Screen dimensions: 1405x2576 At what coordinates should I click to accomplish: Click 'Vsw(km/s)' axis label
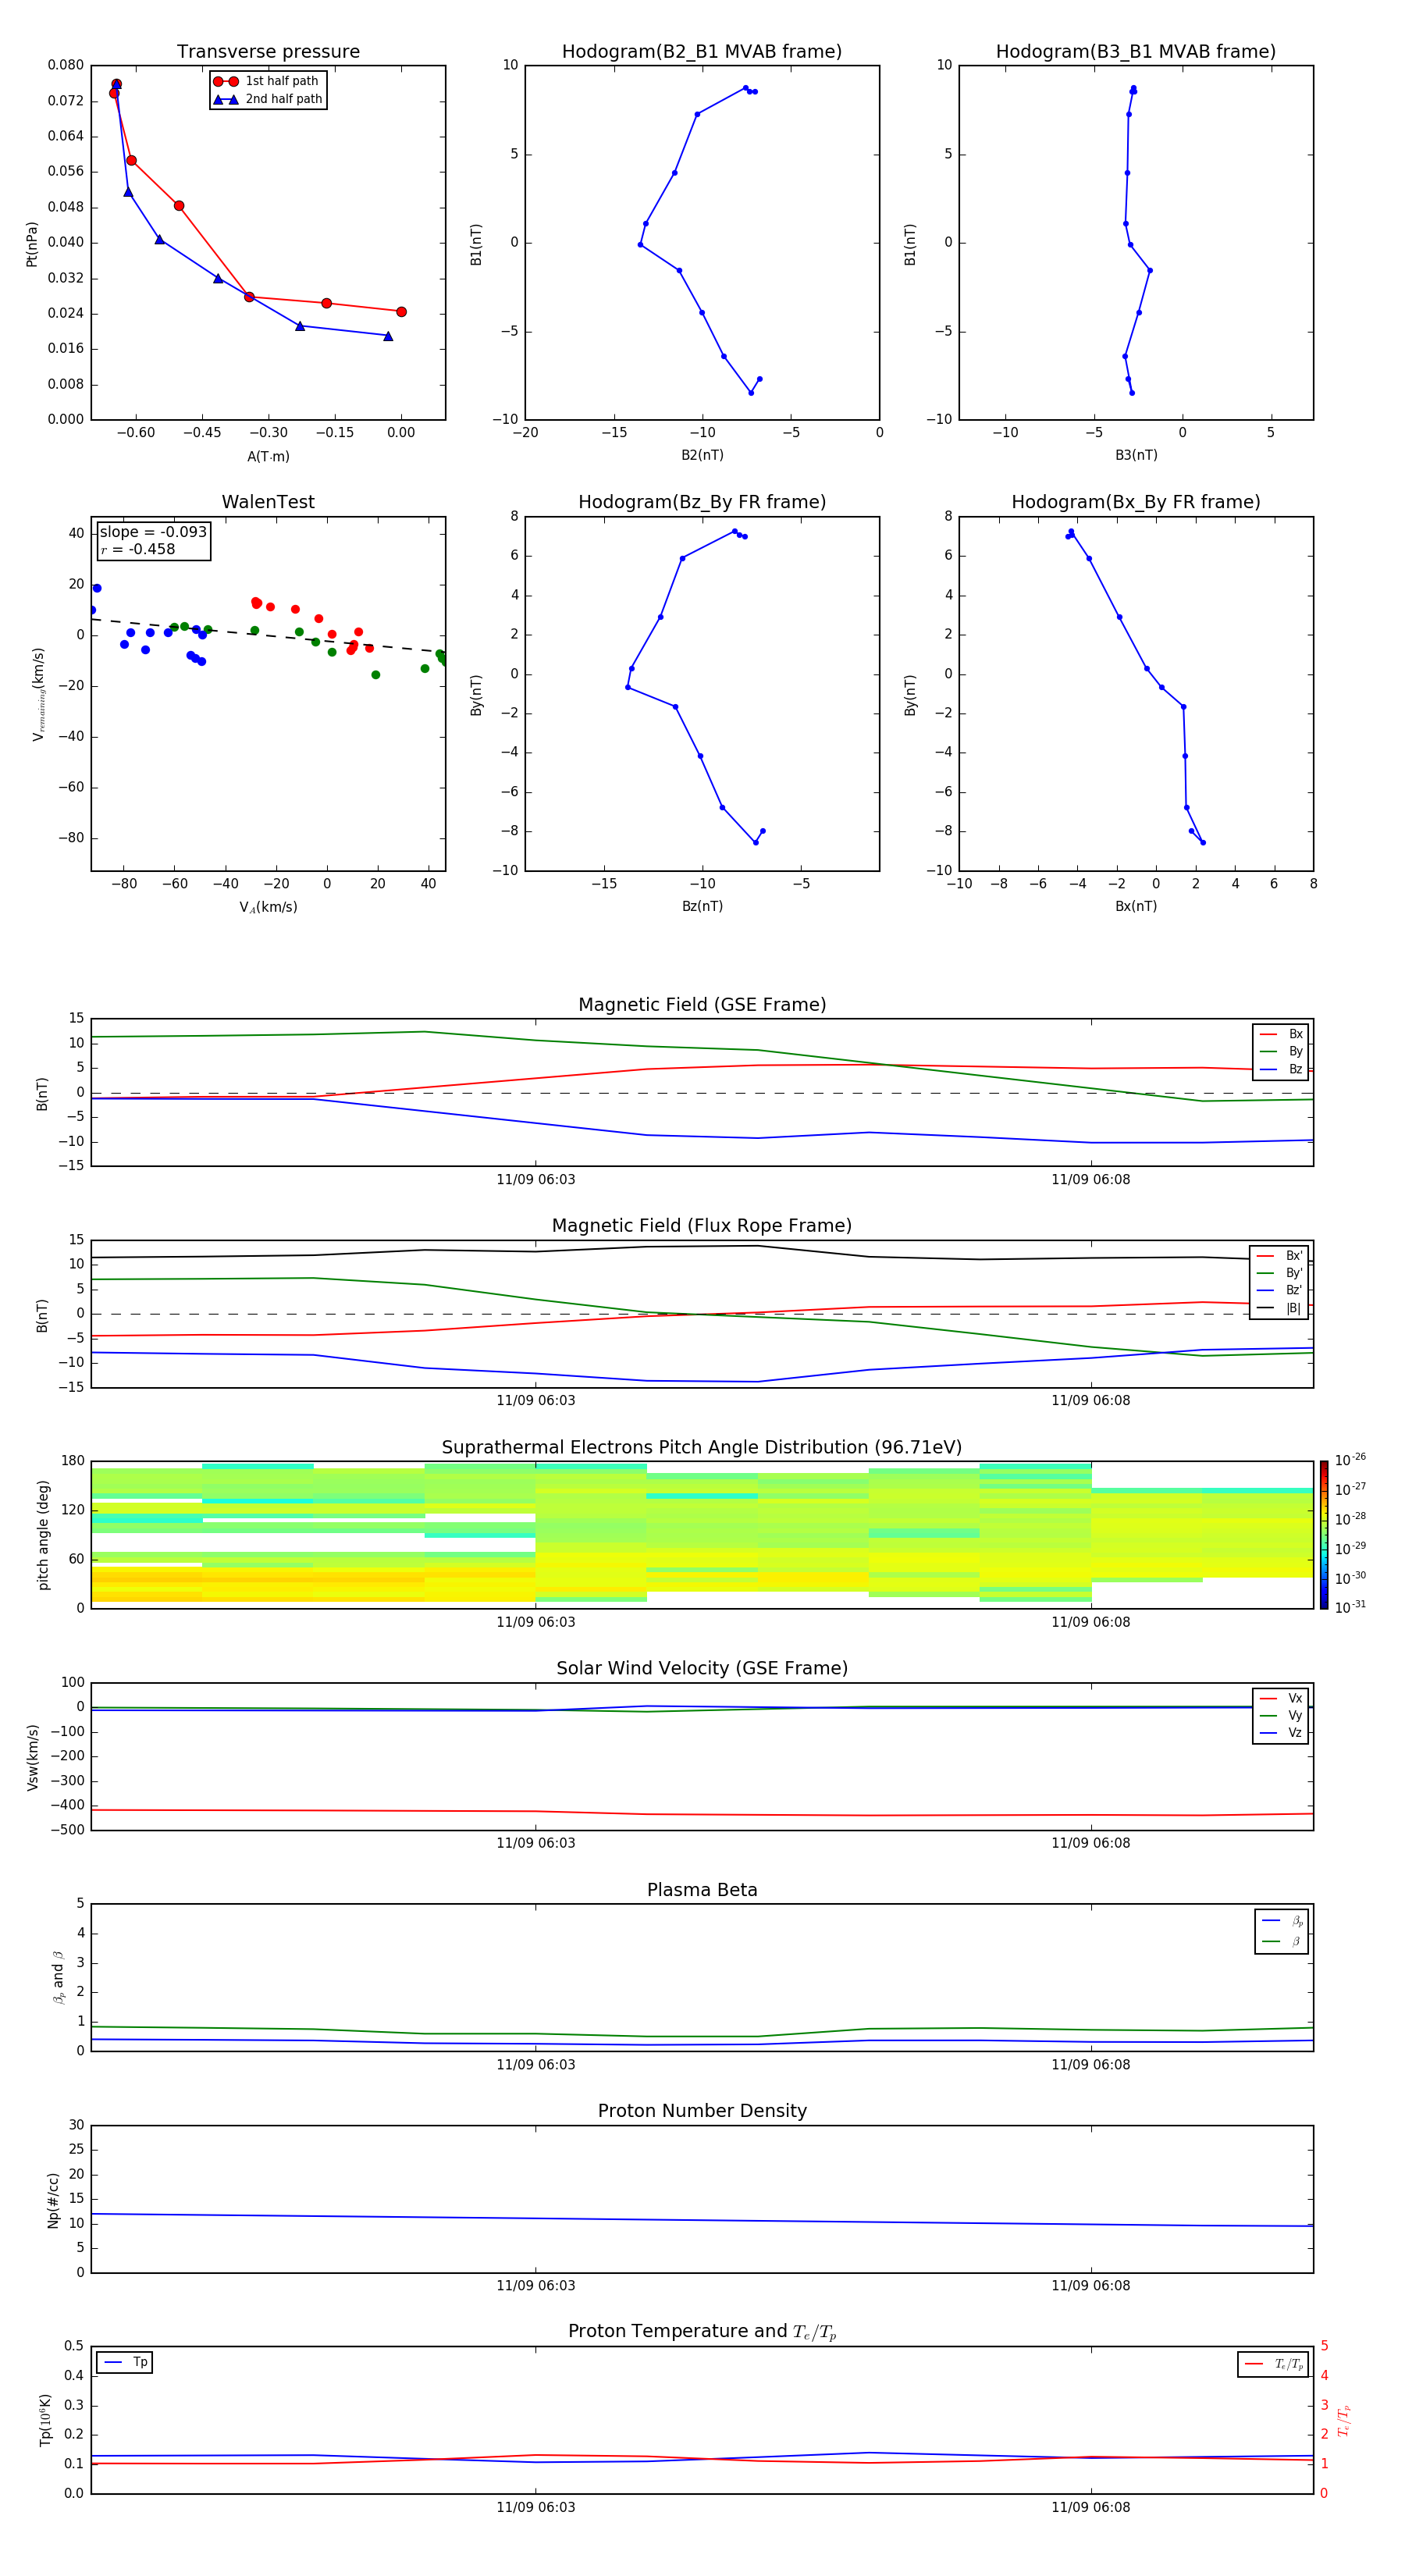(x=32, y=1757)
